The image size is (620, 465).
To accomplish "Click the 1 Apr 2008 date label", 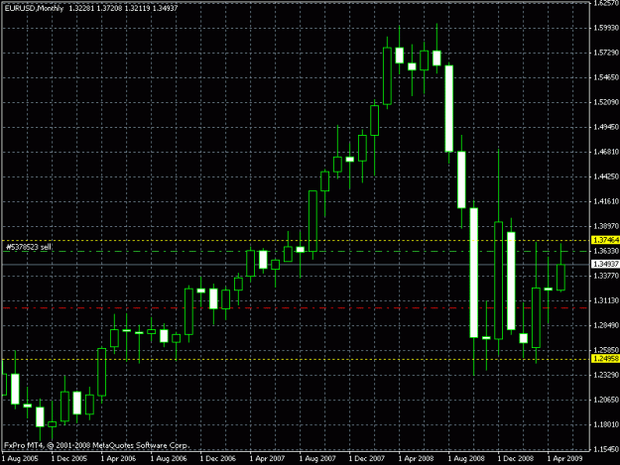I will 417,459.
